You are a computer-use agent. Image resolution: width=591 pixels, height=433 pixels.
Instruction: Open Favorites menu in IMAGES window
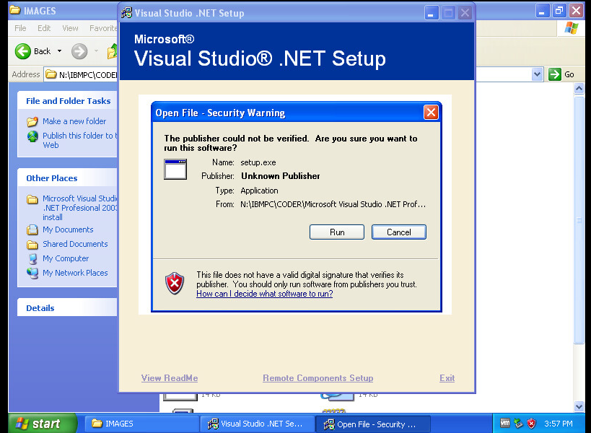click(103, 28)
